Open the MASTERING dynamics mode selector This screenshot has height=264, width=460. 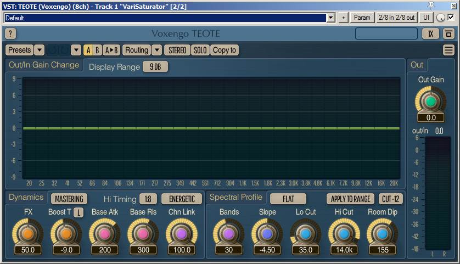click(x=69, y=199)
